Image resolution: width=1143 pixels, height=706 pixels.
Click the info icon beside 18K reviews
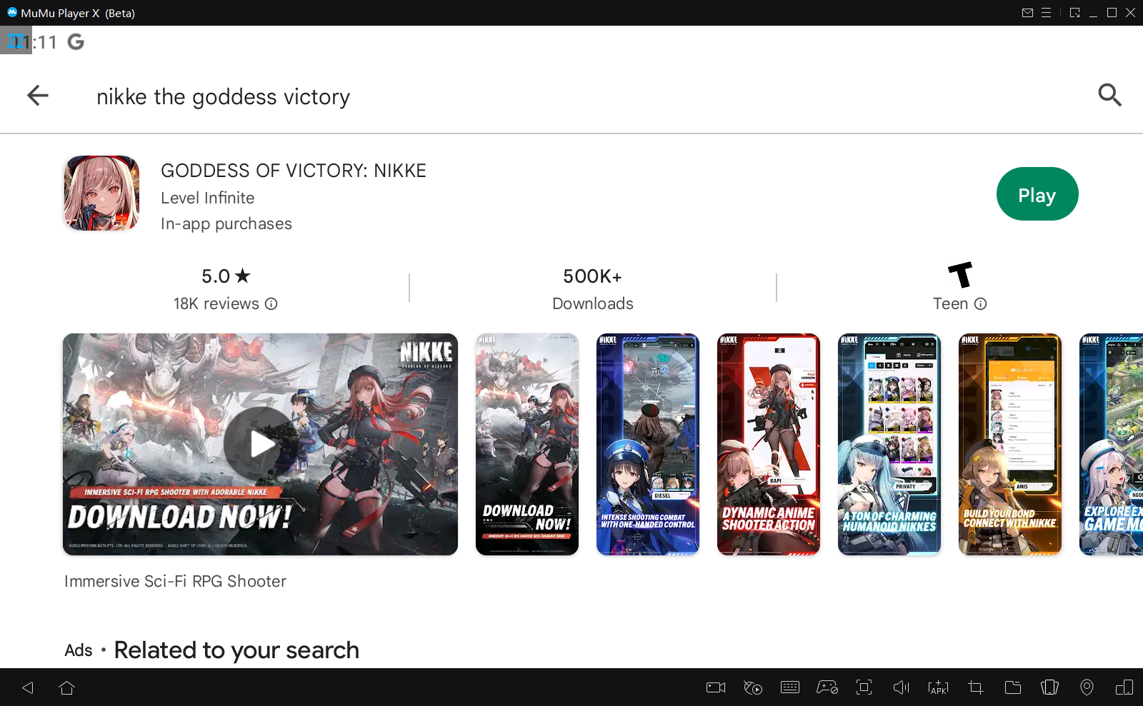[271, 304]
